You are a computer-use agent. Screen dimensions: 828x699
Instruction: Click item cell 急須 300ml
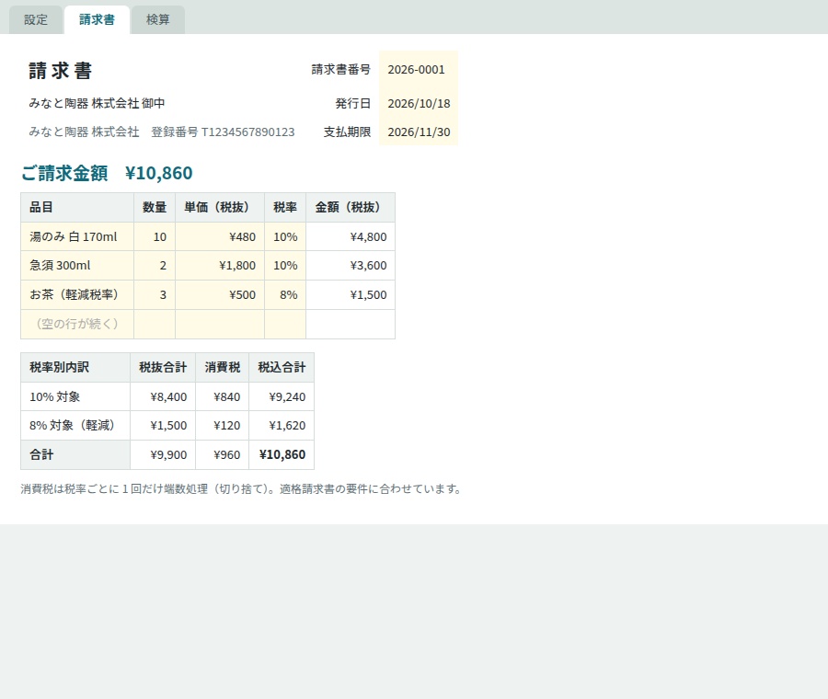[77, 266]
